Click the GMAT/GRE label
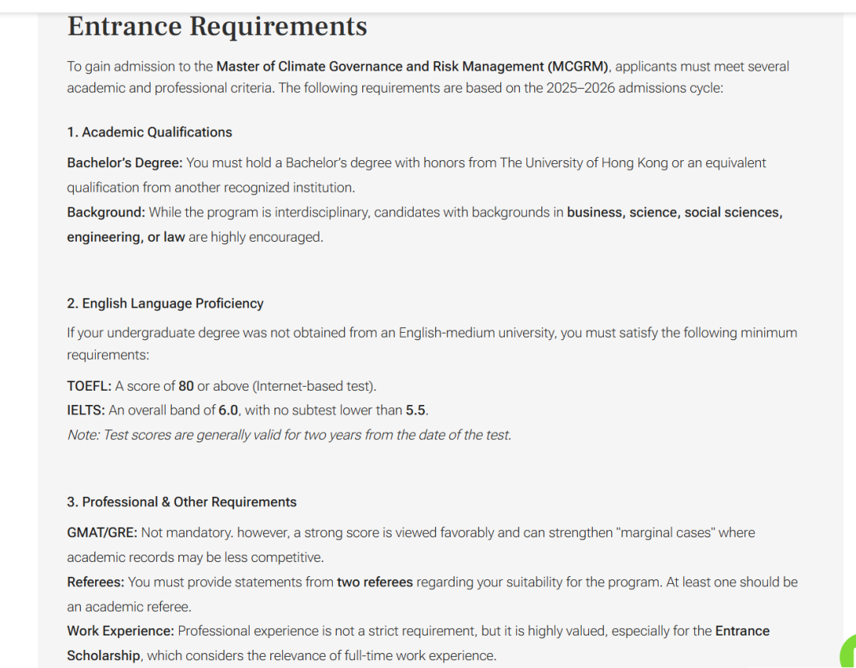This screenshot has height=668, width=856. pyautogui.click(x=102, y=533)
